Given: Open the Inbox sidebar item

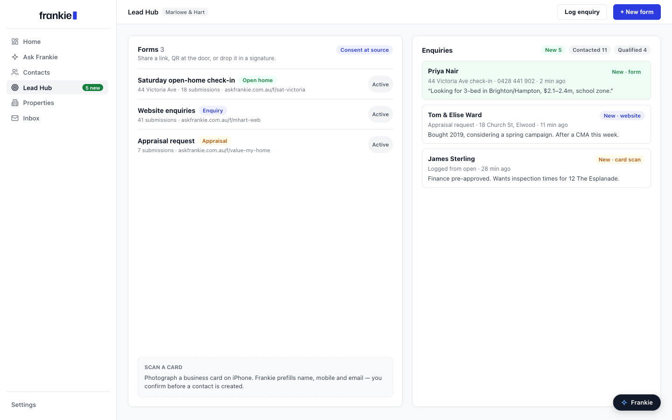Looking at the screenshot, I should tap(57, 118).
